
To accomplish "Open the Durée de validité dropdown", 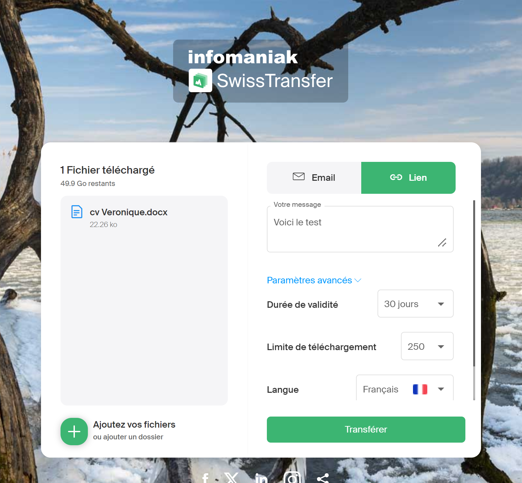I will pyautogui.click(x=416, y=304).
